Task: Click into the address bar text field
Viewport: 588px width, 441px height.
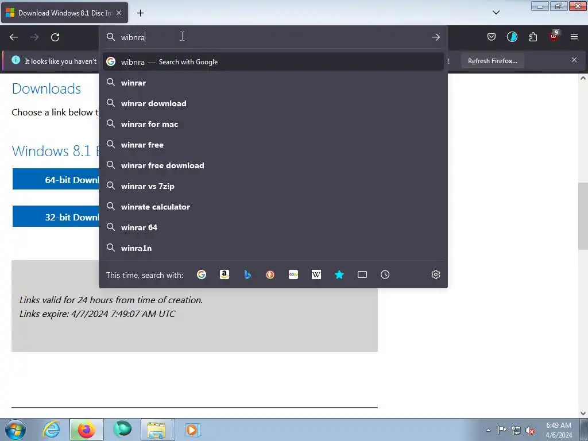Action: pos(274,37)
